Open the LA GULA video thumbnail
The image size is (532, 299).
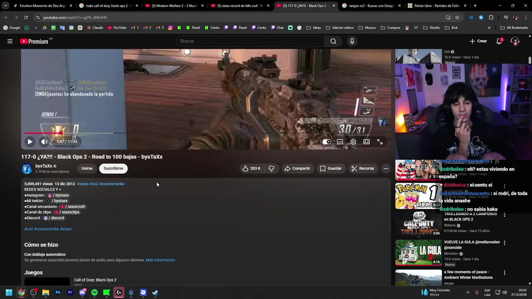pyautogui.click(x=418, y=252)
